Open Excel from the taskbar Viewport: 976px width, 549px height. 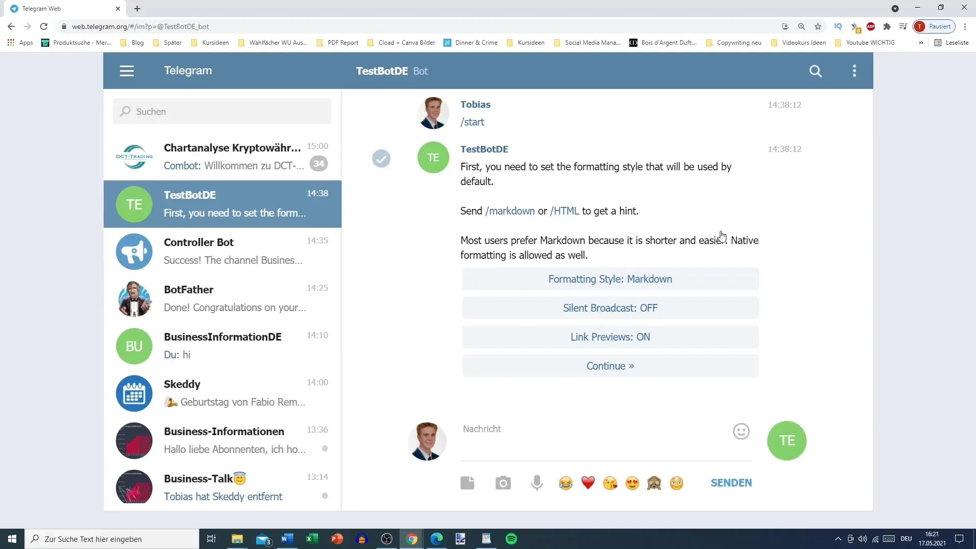[x=312, y=539]
